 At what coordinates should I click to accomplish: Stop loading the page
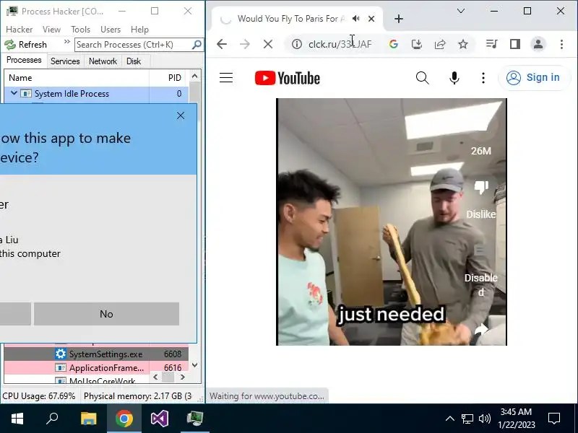click(x=268, y=44)
